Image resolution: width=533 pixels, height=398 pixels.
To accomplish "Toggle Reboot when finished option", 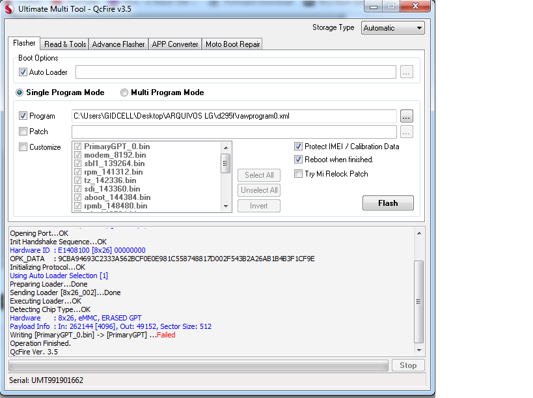I will coord(298,159).
